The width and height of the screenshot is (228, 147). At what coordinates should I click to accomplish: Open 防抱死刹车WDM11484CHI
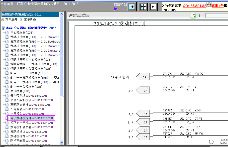coord(29,140)
